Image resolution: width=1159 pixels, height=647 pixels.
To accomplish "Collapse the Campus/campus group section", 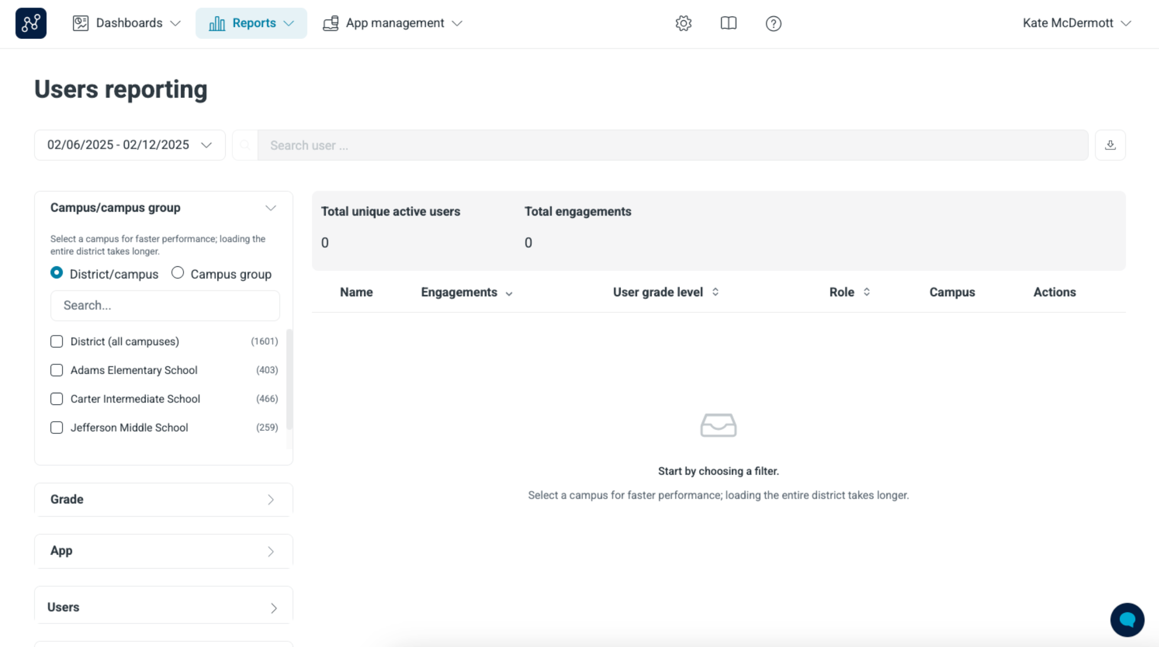I will tap(271, 207).
